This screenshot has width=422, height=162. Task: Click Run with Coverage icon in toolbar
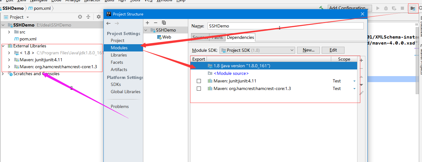pyautogui.click(x=394, y=8)
